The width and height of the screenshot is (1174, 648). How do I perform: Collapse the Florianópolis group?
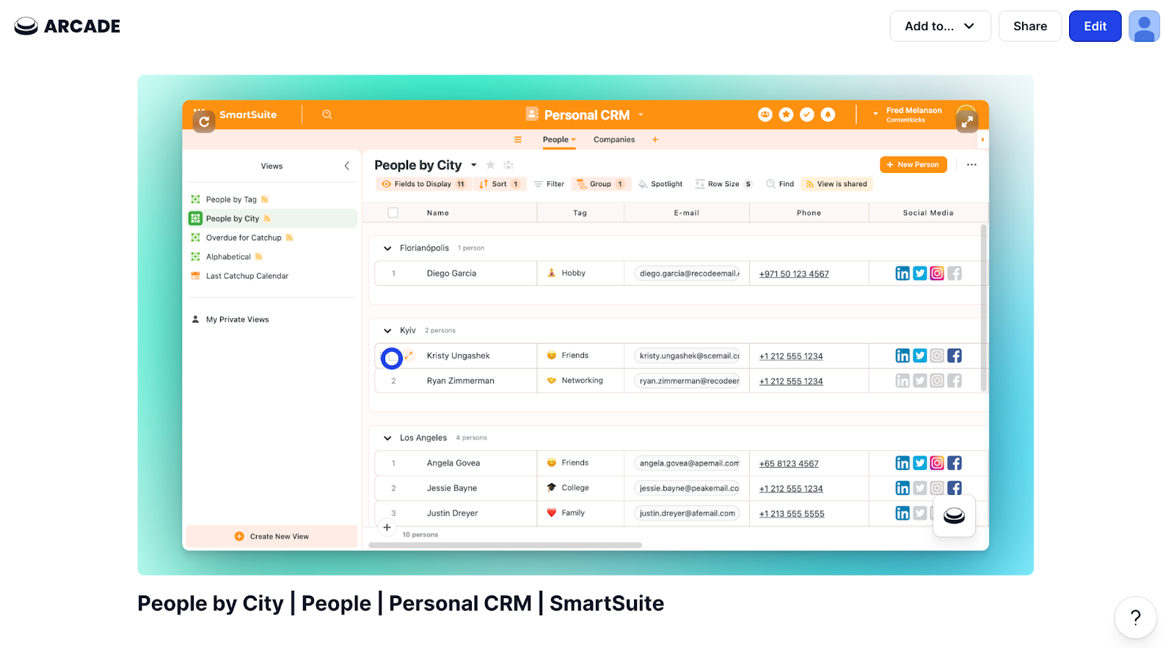(387, 248)
